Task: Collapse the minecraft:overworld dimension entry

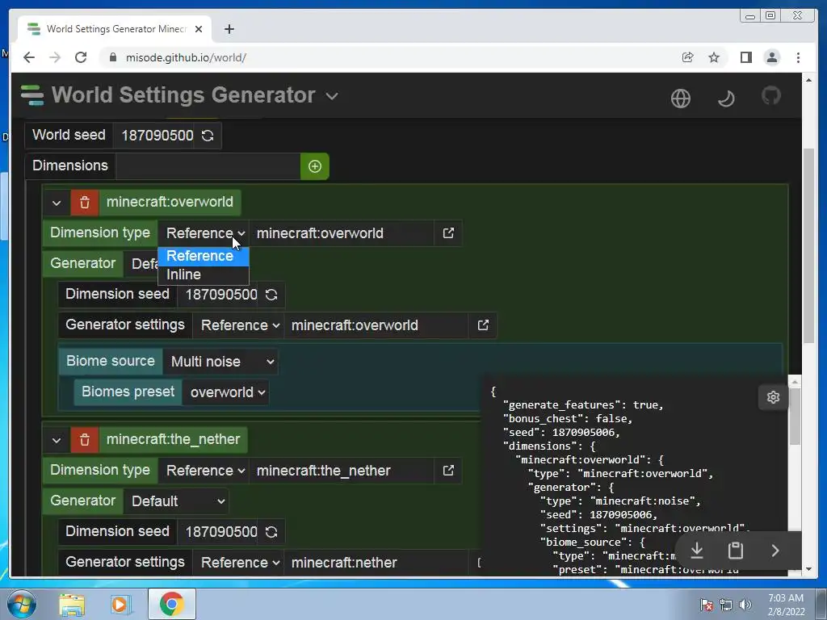Action: click(x=57, y=203)
